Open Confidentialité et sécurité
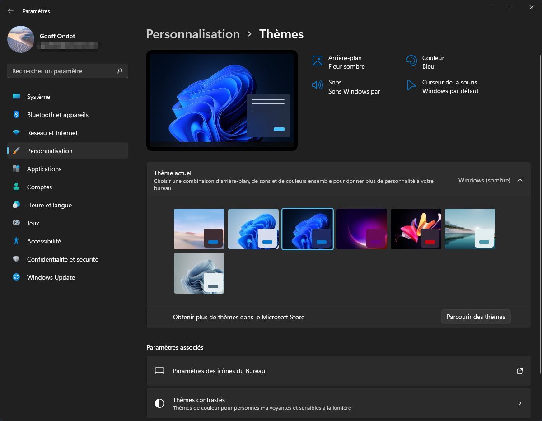This screenshot has height=421, width=542. tap(68, 259)
